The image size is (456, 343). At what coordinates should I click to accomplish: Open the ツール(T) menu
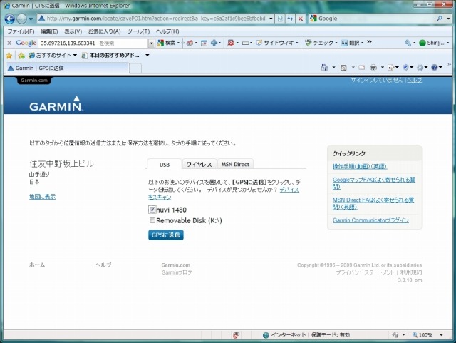point(138,31)
